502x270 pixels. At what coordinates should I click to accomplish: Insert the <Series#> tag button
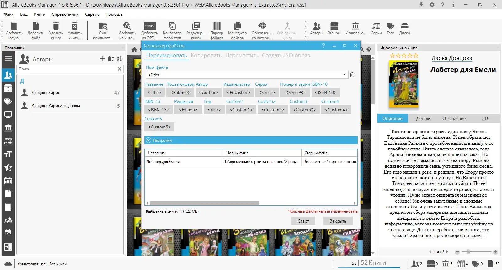(x=295, y=92)
